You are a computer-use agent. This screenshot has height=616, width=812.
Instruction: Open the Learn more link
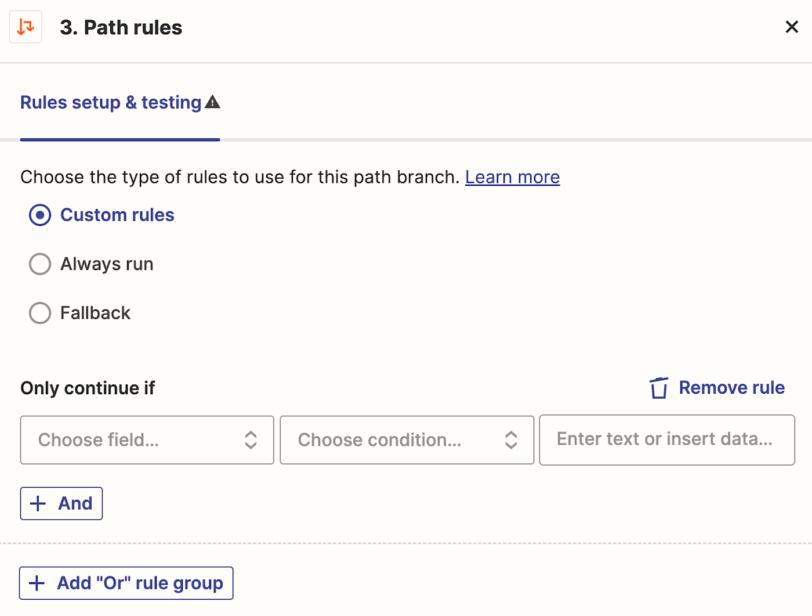tap(512, 177)
